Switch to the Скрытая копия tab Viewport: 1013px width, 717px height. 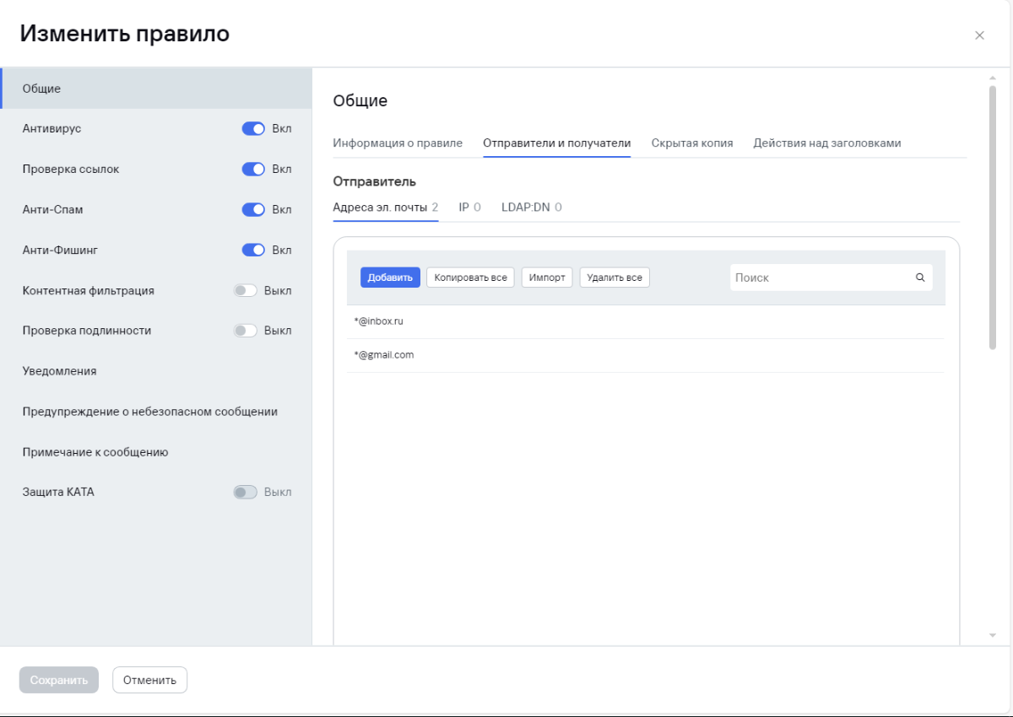[x=691, y=143]
